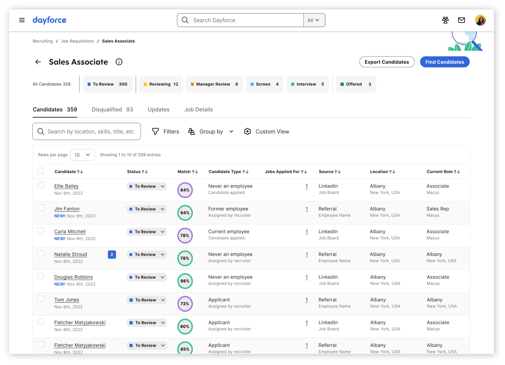Open the All search scope dropdown

[314, 20]
